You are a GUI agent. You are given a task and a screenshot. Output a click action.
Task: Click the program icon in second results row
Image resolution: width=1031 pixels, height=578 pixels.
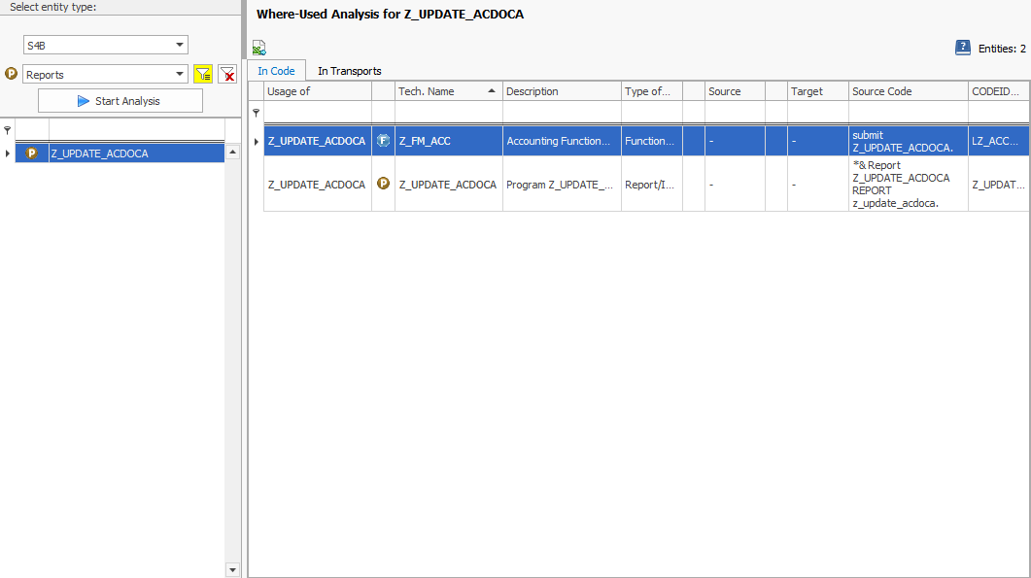383,184
